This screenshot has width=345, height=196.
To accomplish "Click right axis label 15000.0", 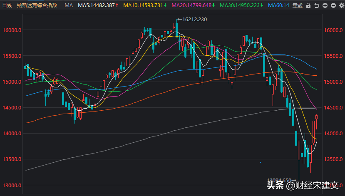I will tap(333, 82).
